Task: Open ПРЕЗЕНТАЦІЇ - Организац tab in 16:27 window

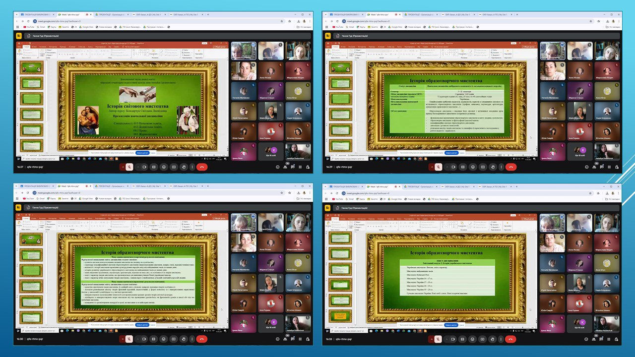Action: (113, 15)
